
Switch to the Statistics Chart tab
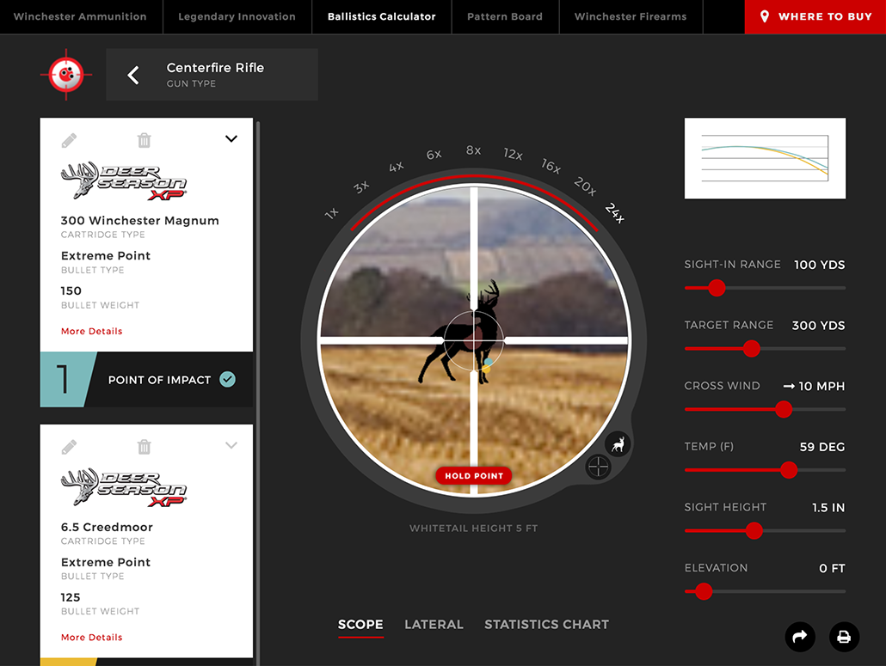pos(546,624)
